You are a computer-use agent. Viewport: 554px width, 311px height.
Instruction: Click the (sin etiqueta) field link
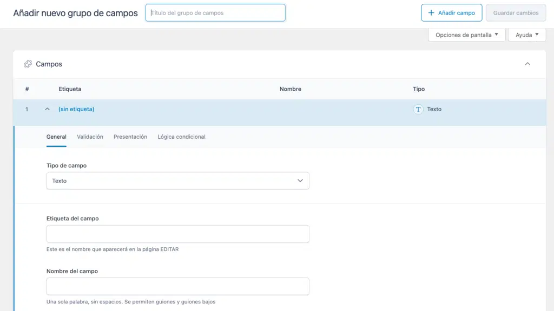76,109
